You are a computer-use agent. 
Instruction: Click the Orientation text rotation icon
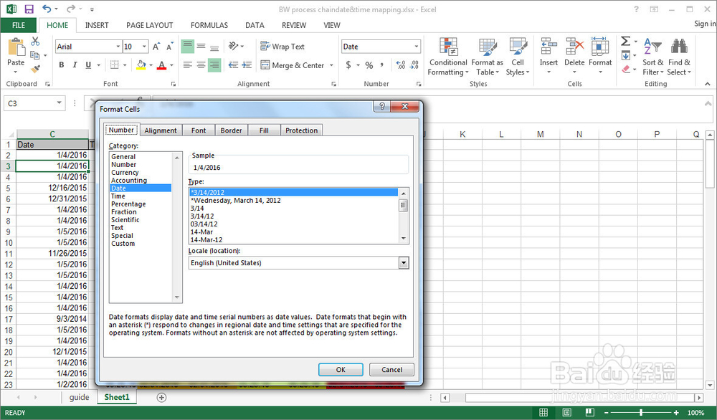(234, 46)
